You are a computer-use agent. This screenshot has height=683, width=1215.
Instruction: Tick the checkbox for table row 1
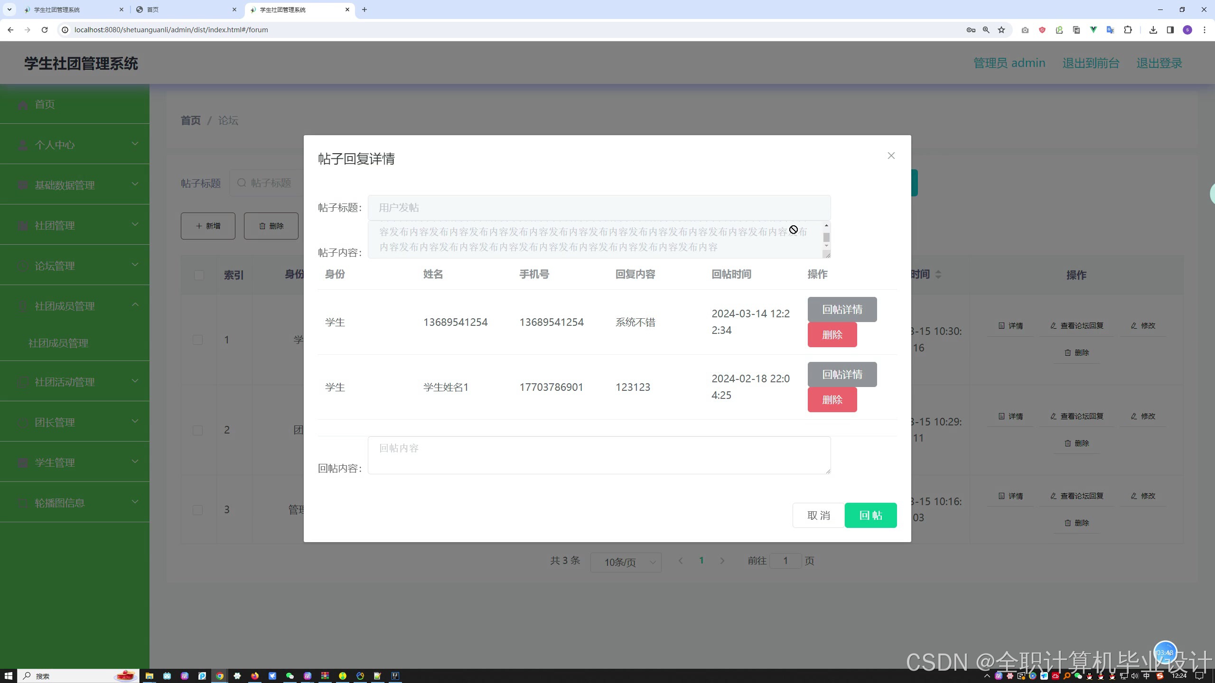pos(198,340)
